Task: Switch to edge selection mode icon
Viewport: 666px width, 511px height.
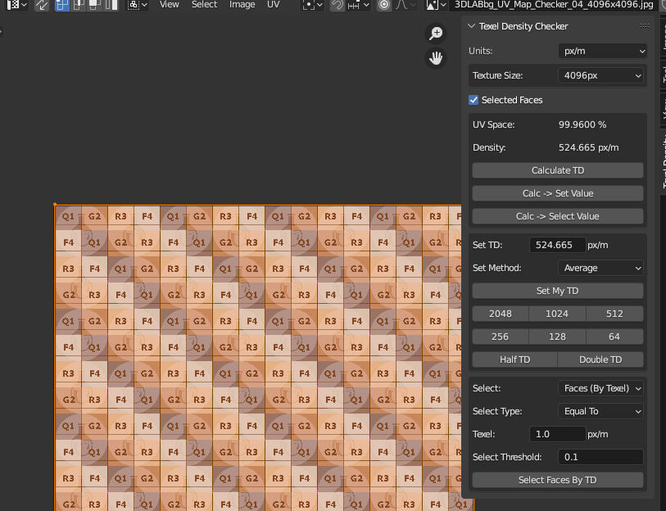Action: coord(79,5)
